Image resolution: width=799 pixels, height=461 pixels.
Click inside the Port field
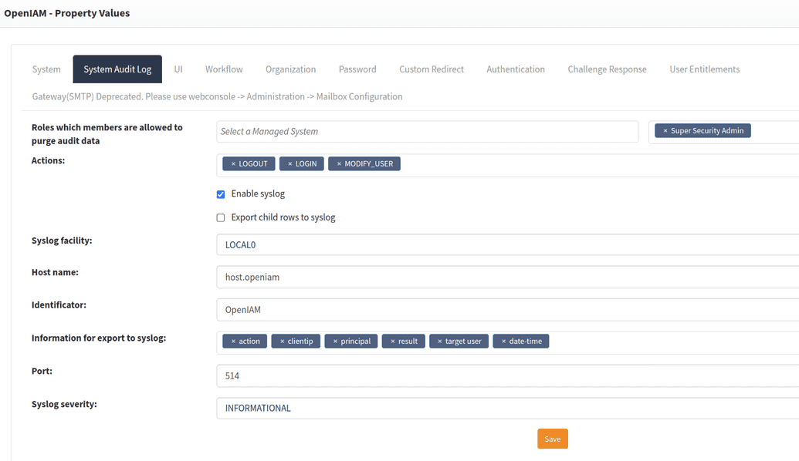click(x=507, y=375)
